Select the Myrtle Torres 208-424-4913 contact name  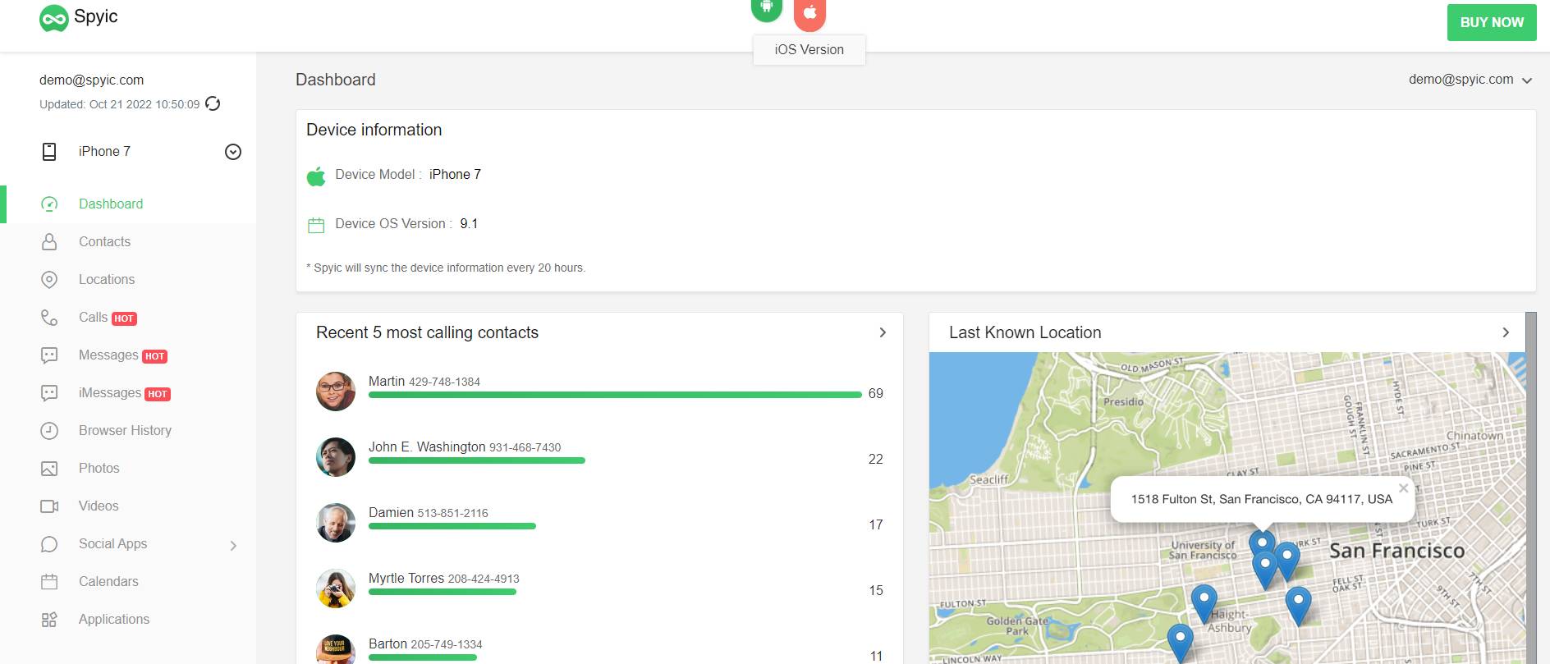(x=444, y=579)
